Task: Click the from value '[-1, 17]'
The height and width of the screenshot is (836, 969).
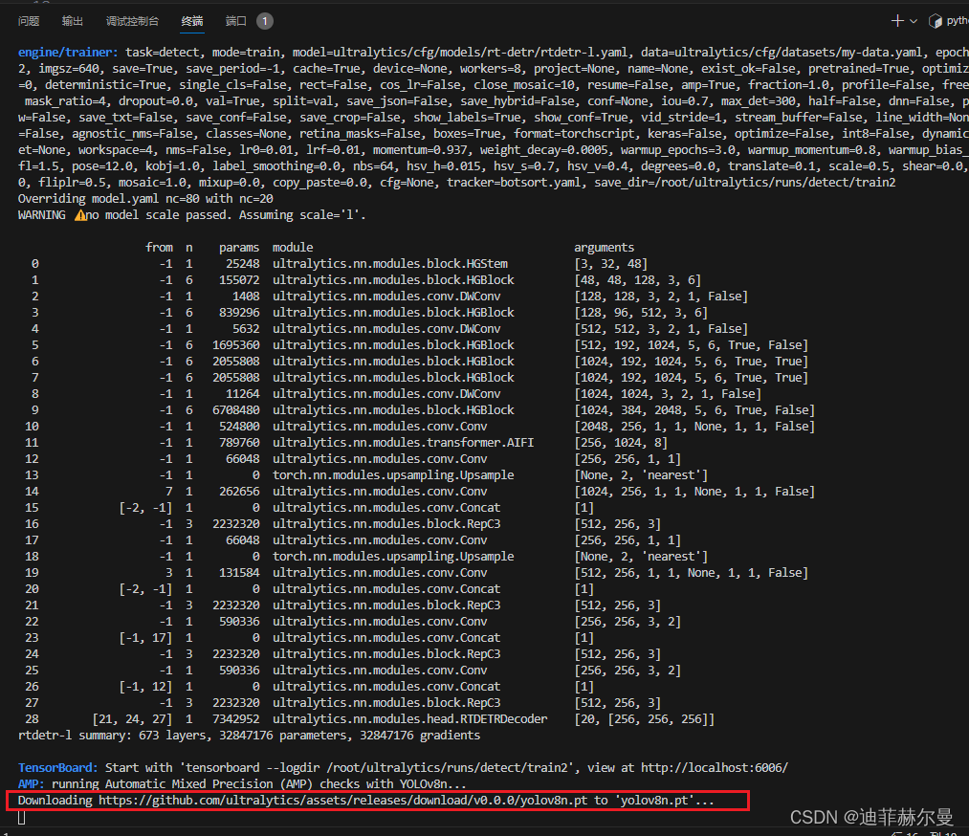Action: click(145, 638)
